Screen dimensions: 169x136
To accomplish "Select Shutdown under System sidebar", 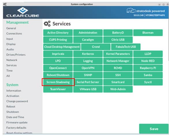I will pyautogui.click(x=13, y=112).
